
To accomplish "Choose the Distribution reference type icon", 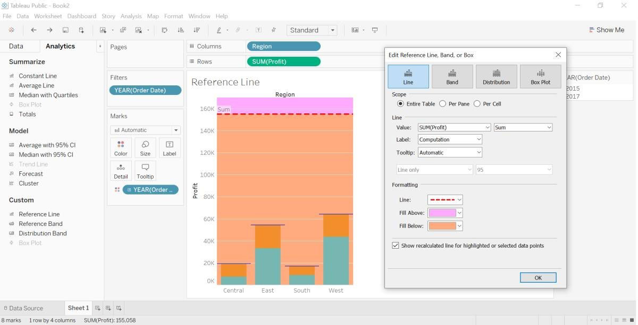I will point(496,76).
